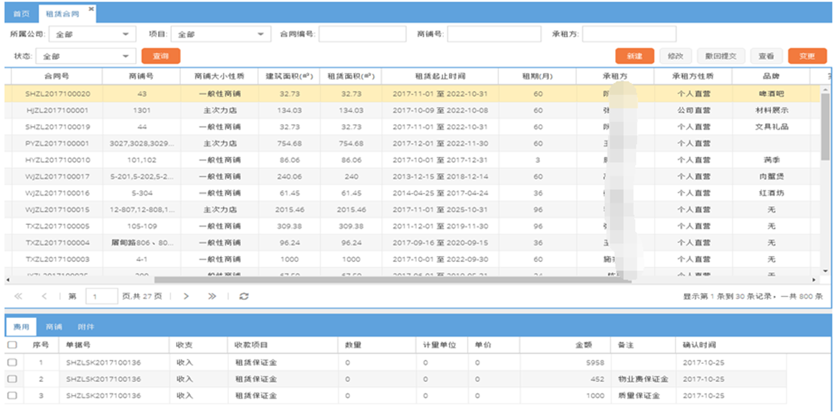Close the 租赁合同 tab
This screenshot has height=416, width=835.
(91, 10)
